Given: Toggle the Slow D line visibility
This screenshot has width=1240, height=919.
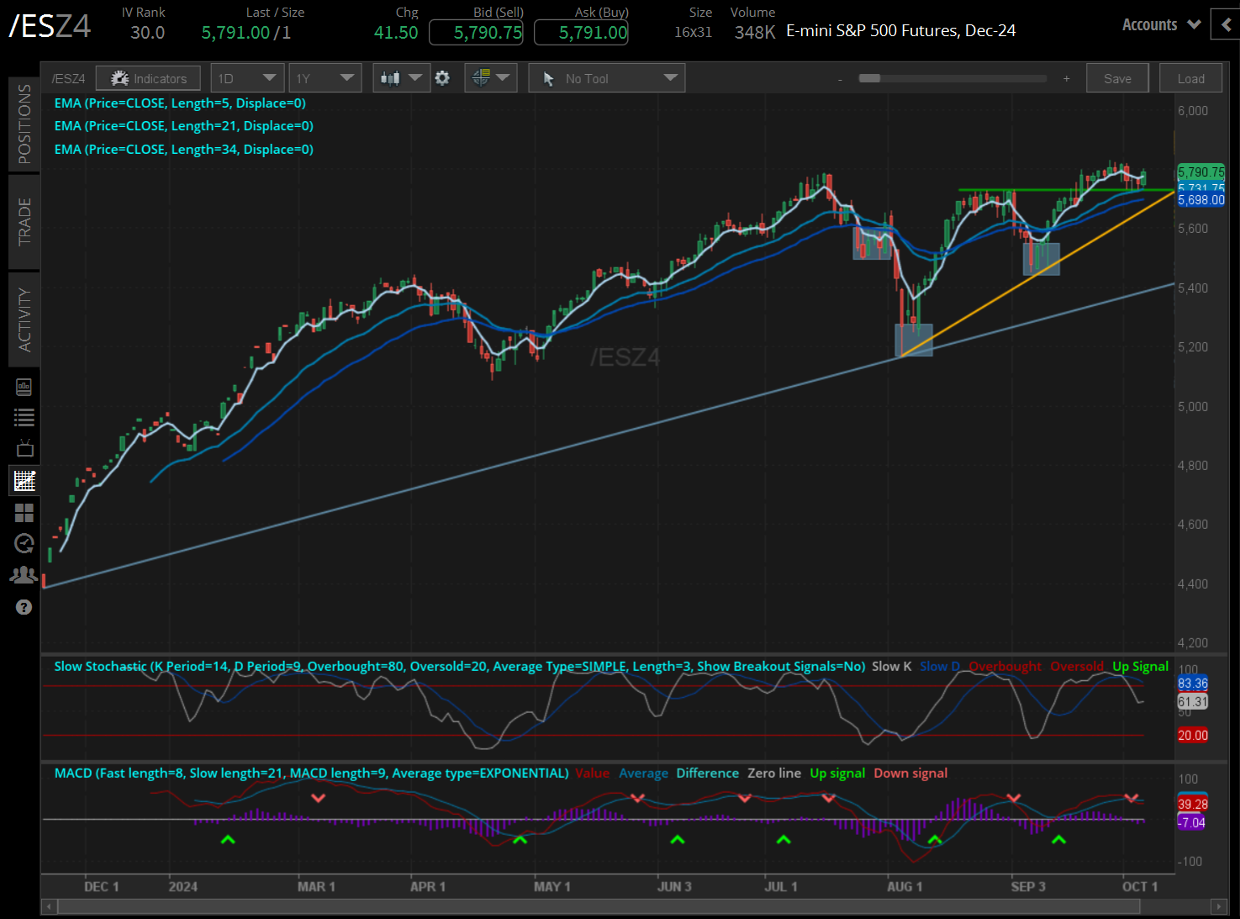Looking at the screenshot, I should pos(939,666).
